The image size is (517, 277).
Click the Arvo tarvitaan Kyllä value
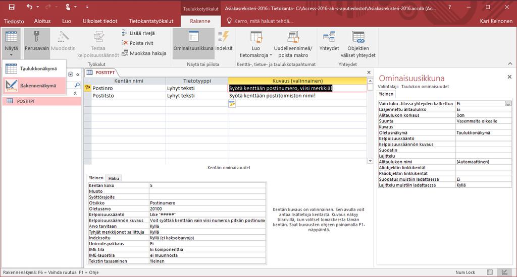(x=207, y=226)
